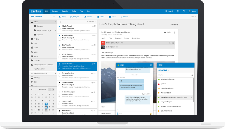Click the Reply all arrow icon
225x129 pixels.
(71, 17)
